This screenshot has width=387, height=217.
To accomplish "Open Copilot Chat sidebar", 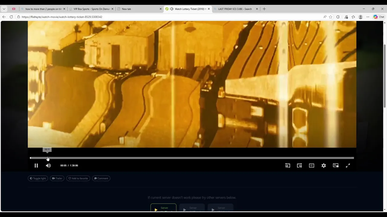I will tap(379, 17).
